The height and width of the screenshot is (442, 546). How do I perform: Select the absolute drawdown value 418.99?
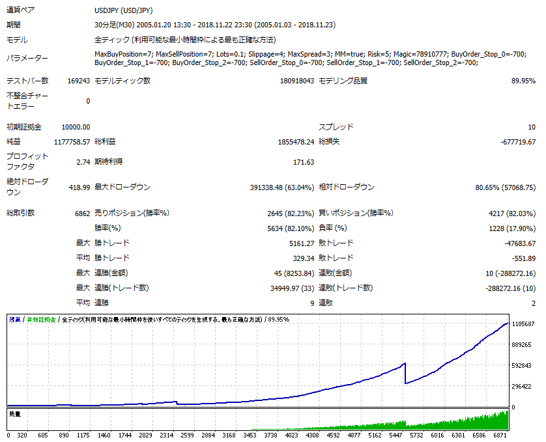tap(79, 187)
